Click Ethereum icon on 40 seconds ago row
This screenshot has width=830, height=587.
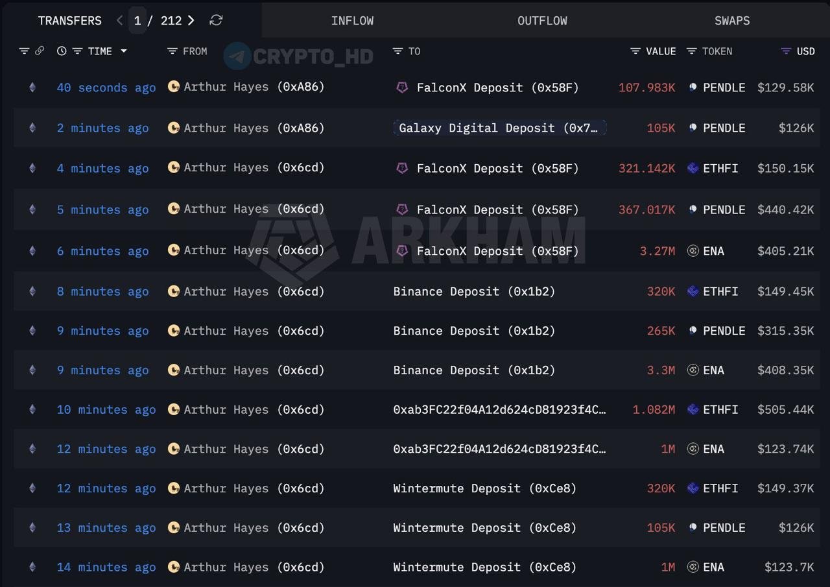(32, 87)
